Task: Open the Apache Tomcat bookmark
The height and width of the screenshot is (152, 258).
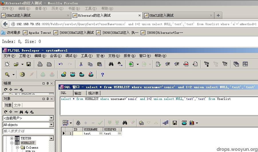Action: pyautogui.click(x=37, y=33)
